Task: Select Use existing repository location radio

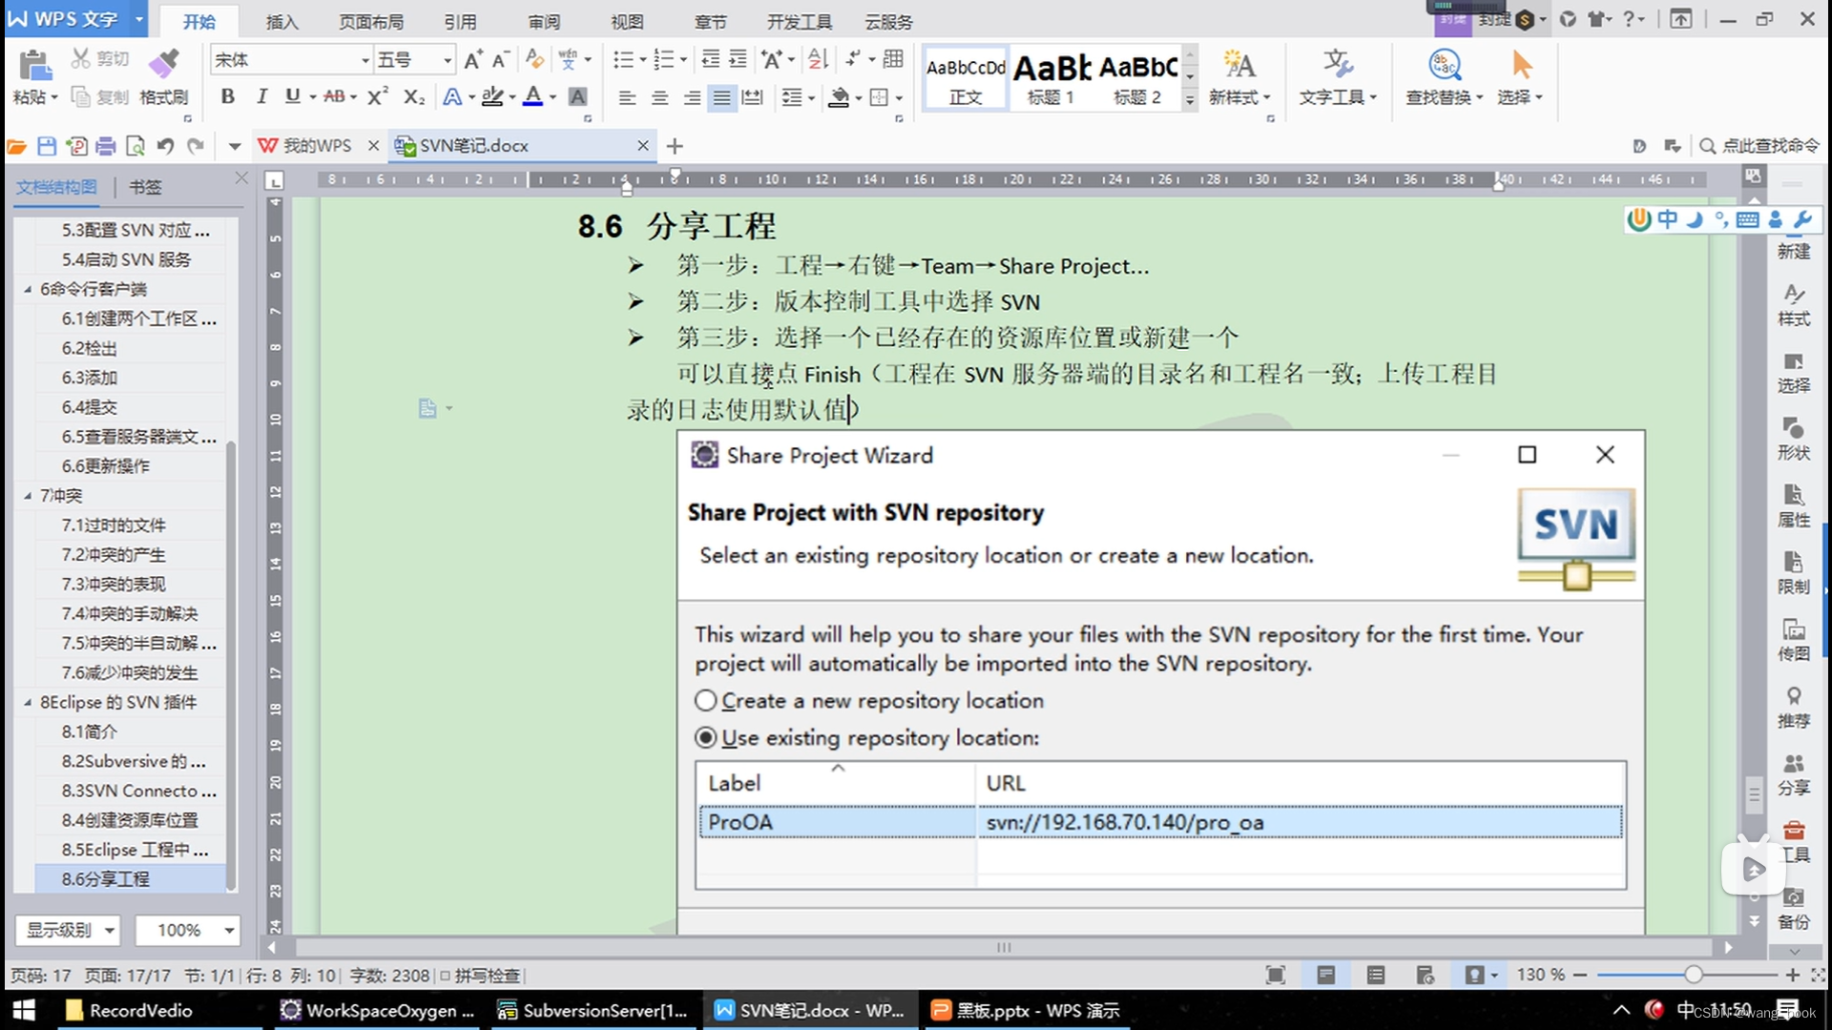Action: pyautogui.click(x=705, y=738)
